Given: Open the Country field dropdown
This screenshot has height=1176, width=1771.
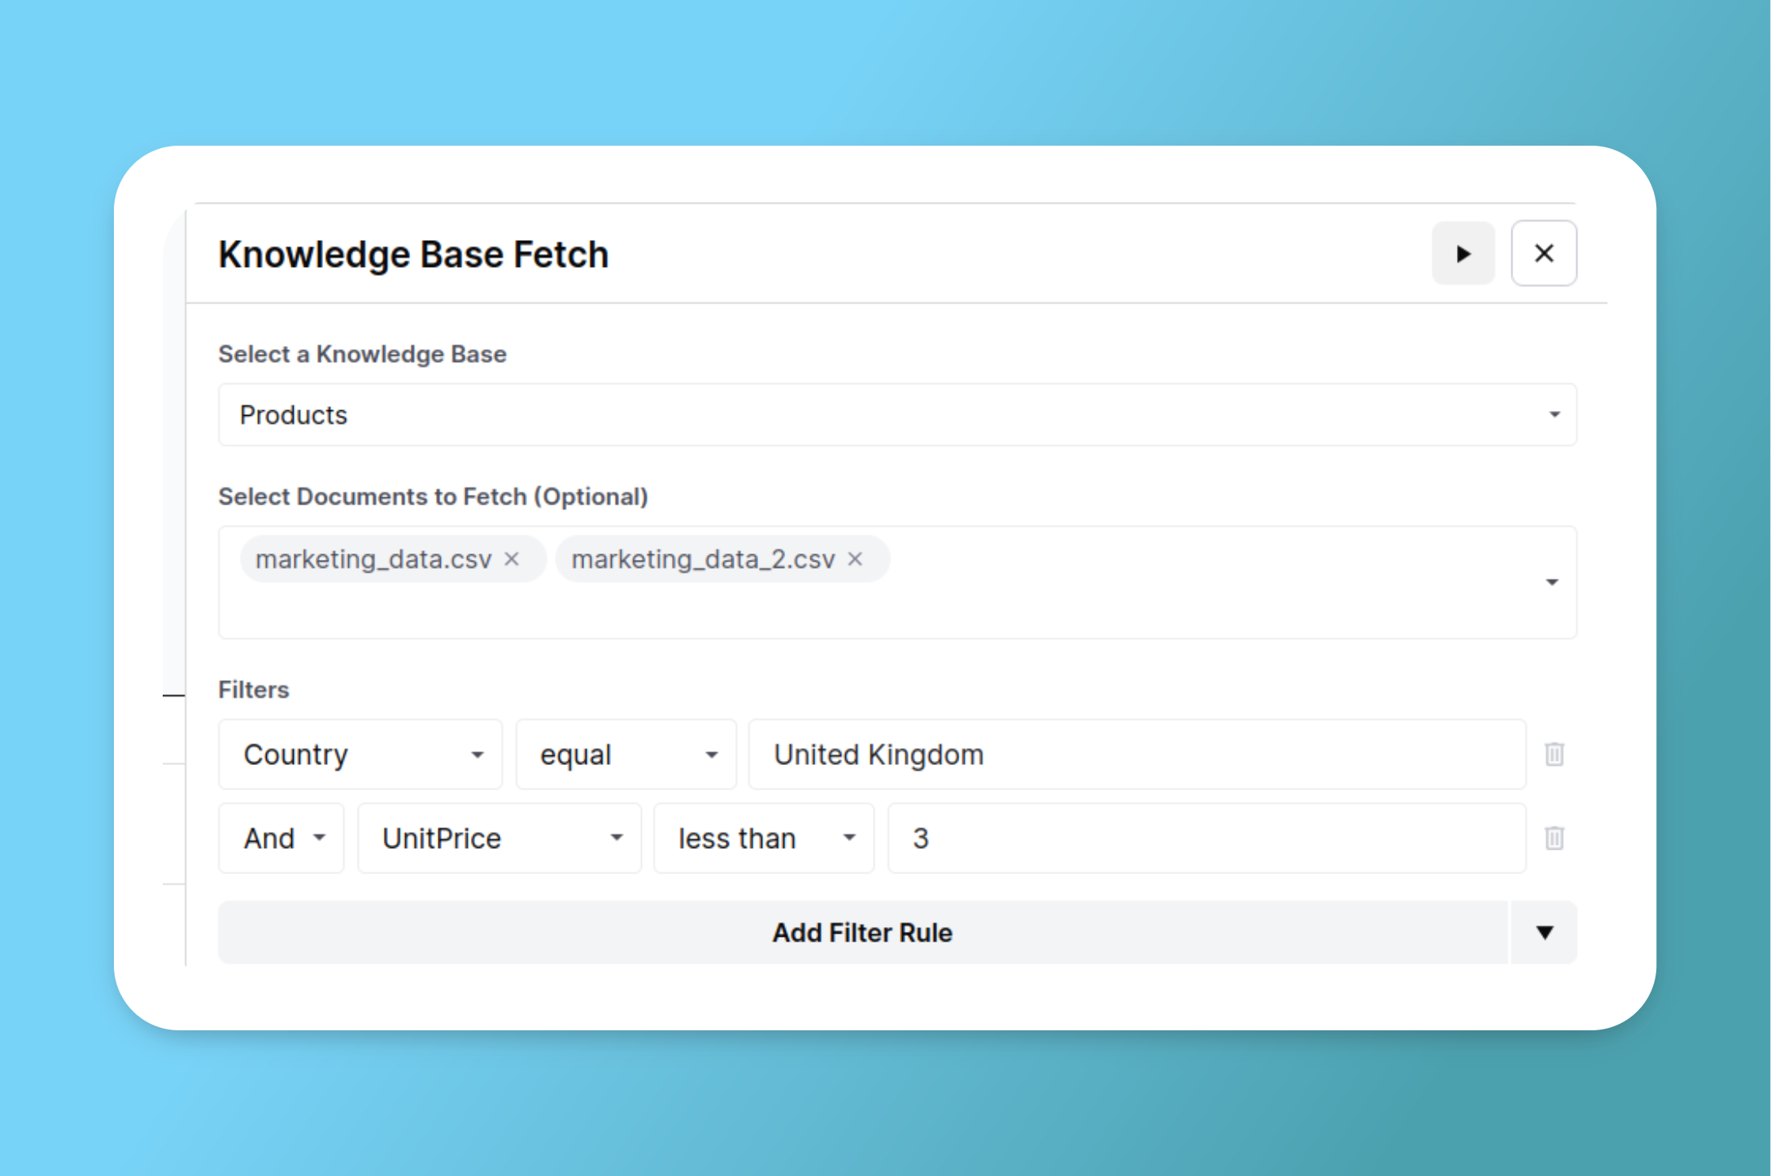Looking at the screenshot, I should point(360,754).
